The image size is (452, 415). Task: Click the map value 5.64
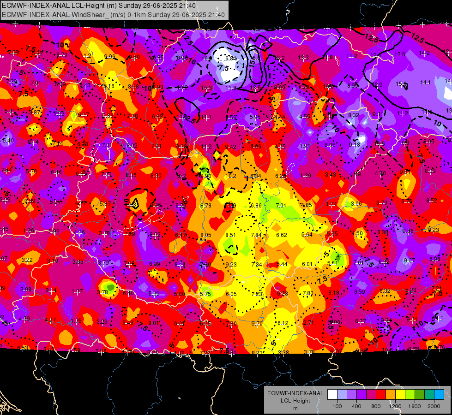tap(307, 234)
